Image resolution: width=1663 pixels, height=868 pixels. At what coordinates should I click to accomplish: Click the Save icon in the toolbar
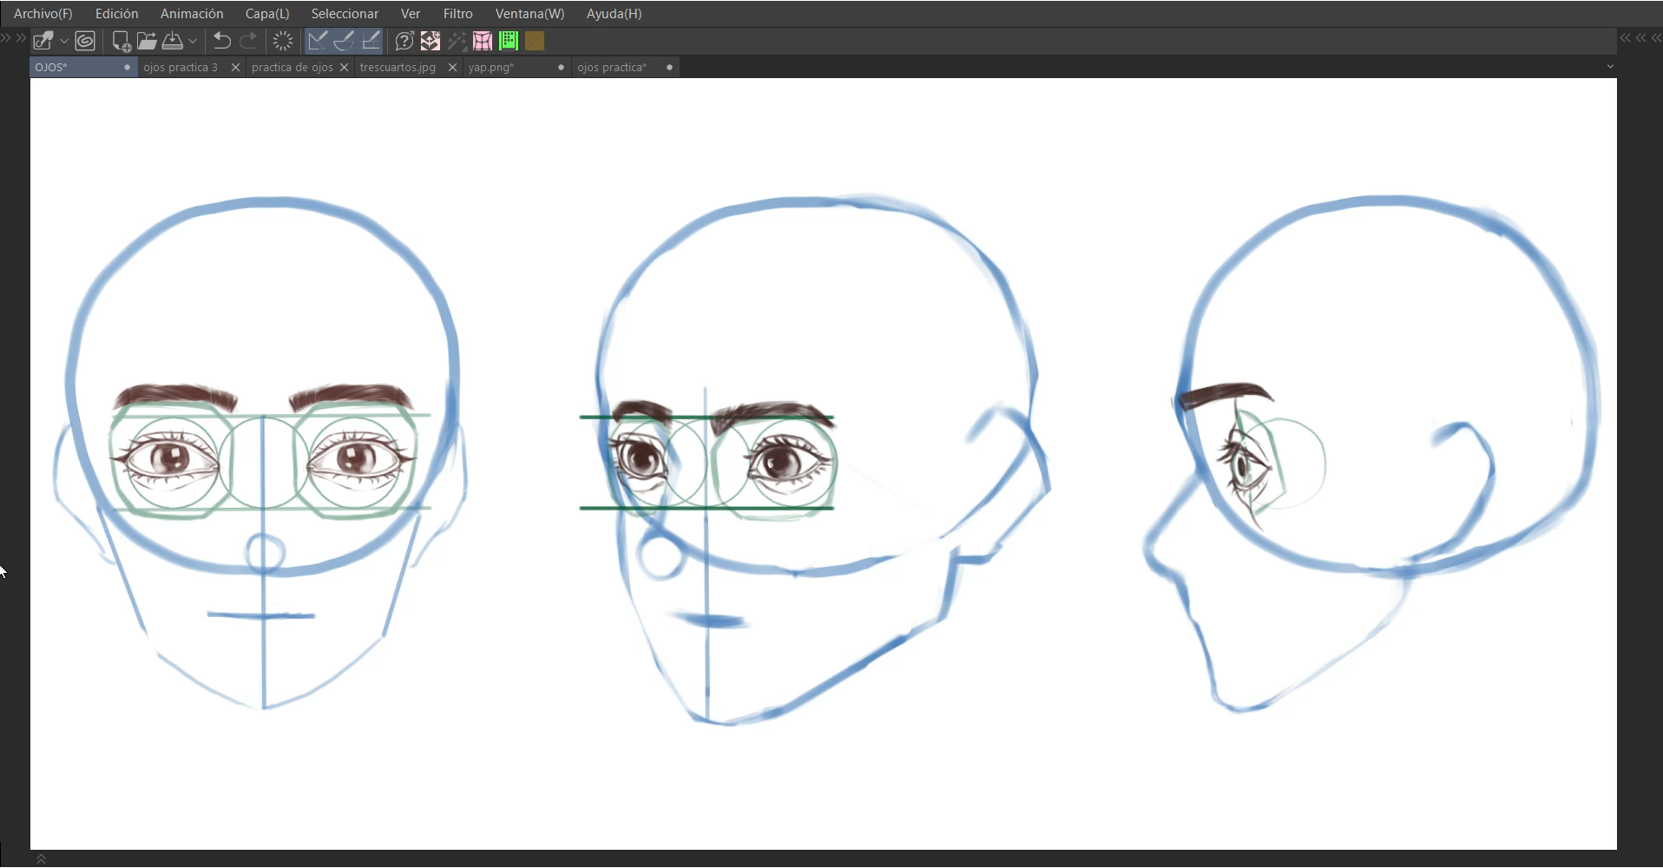click(173, 41)
